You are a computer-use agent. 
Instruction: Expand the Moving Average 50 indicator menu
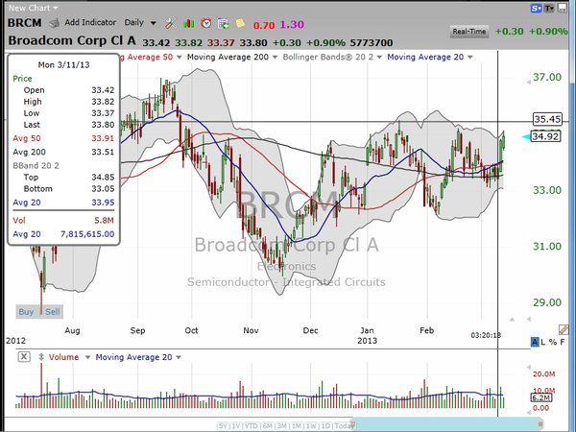(x=180, y=58)
